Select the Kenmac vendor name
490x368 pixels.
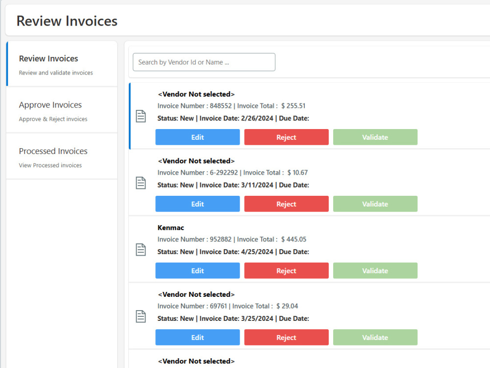tap(171, 228)
